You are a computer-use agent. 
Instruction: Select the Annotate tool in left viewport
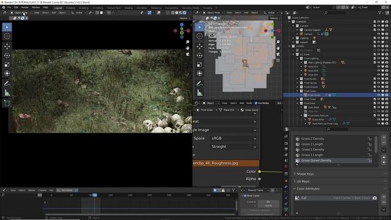coord(7,84)
